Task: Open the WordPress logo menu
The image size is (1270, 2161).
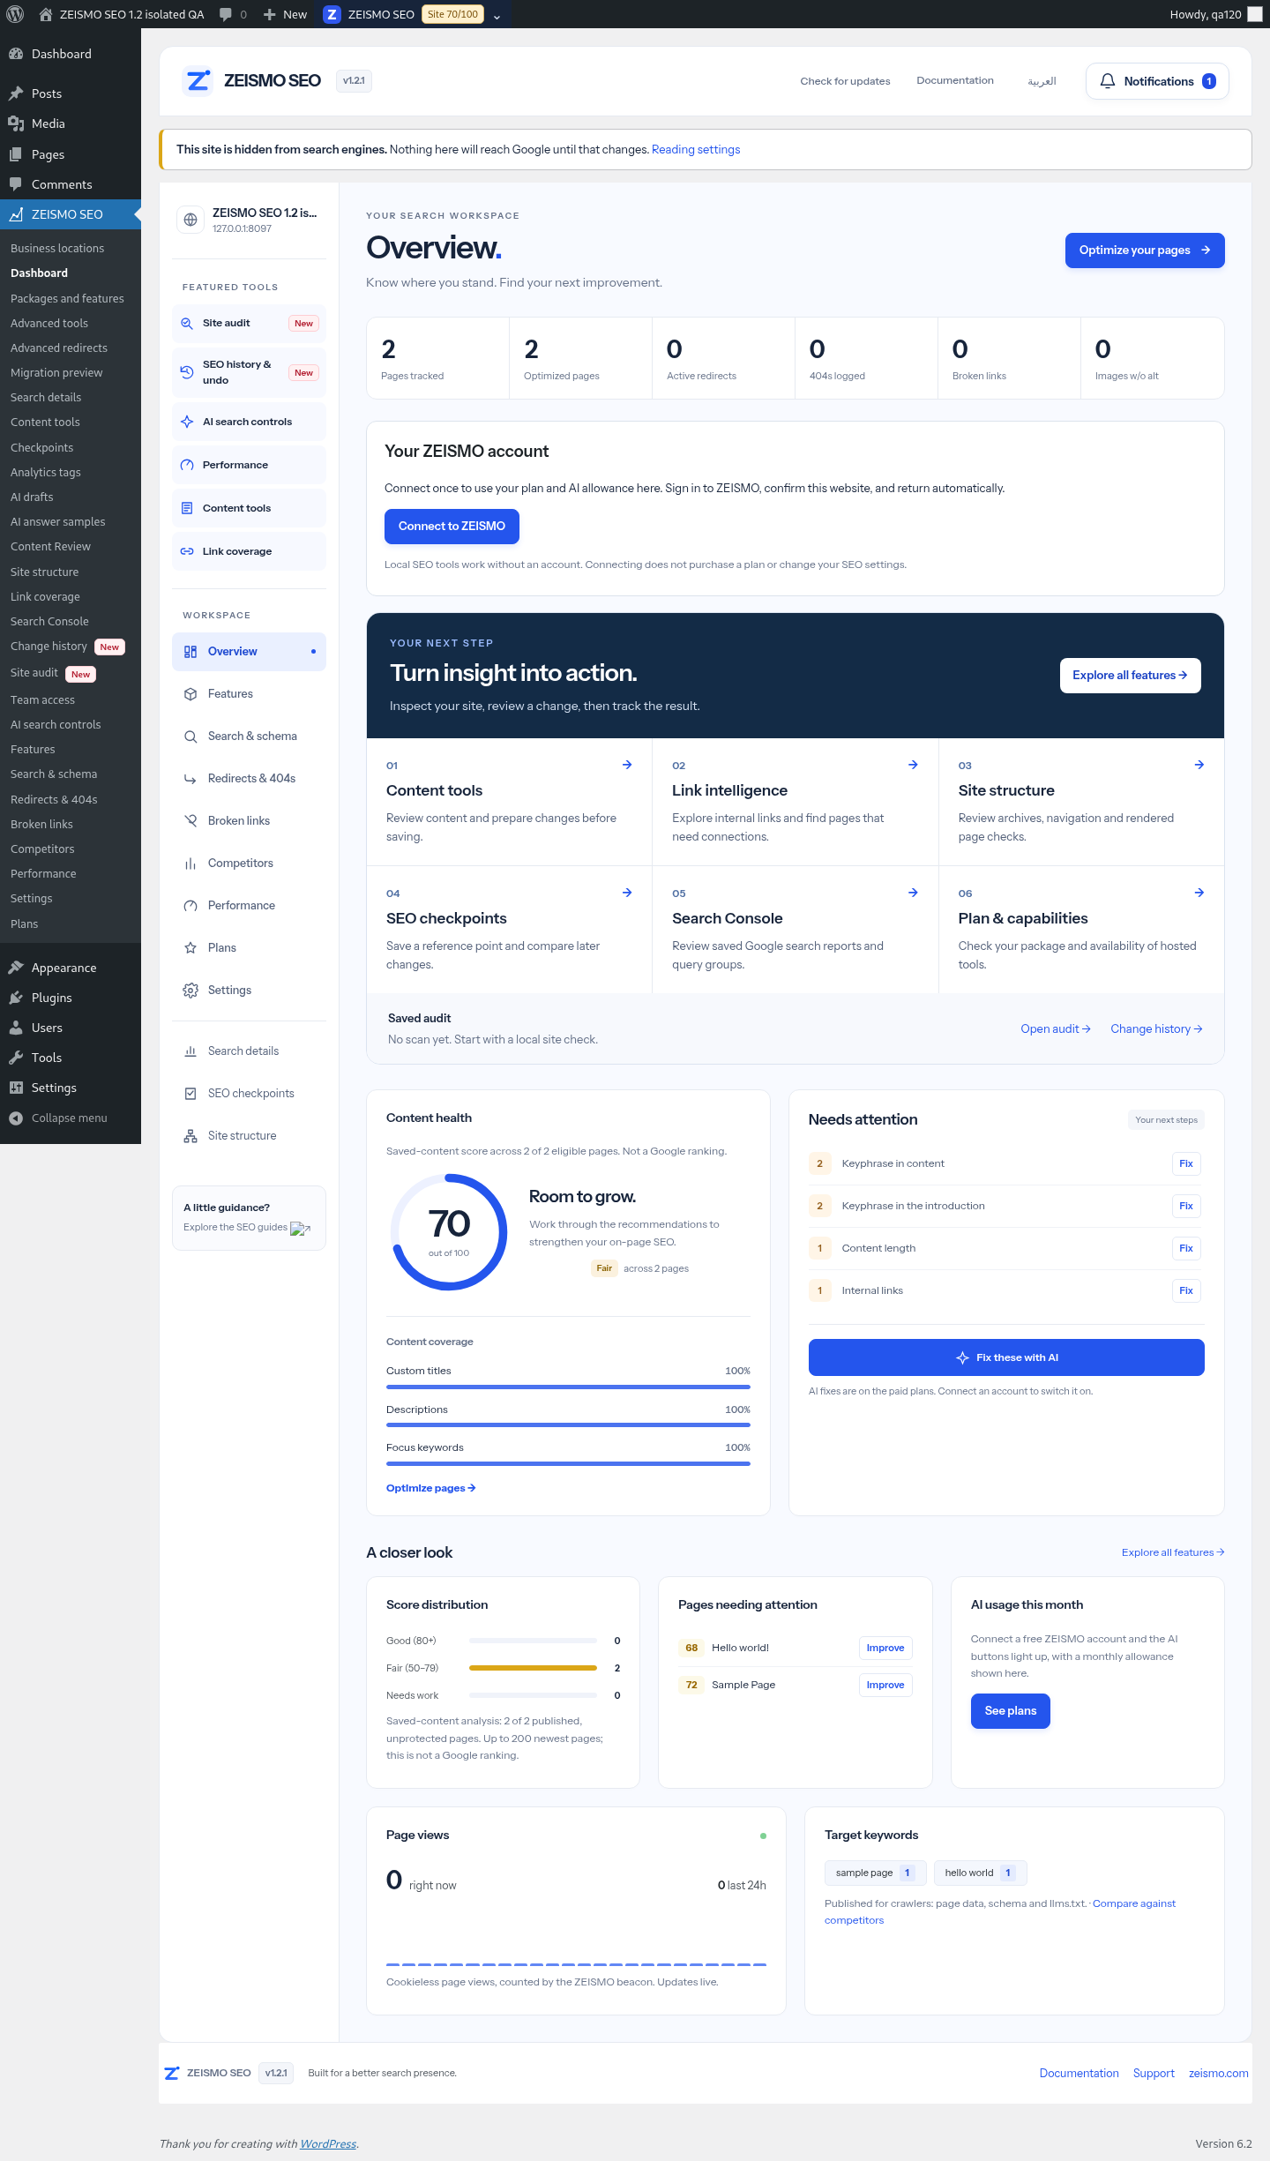Action: tap(15, 14)
